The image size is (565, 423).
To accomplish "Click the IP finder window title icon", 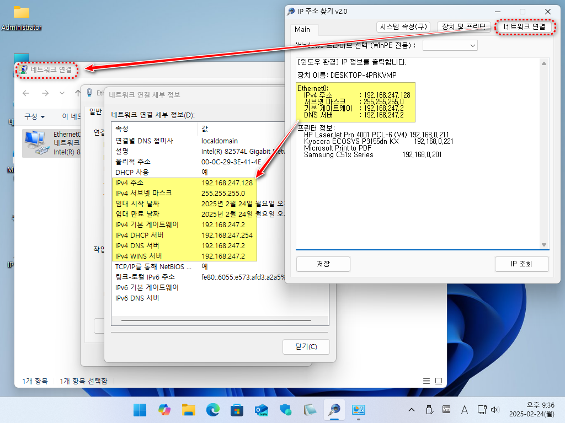I will [x=291, y=12].
